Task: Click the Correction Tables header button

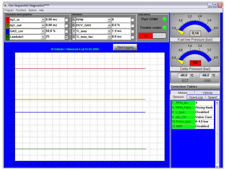Action: pyautogui.click(x=195, y=87)
